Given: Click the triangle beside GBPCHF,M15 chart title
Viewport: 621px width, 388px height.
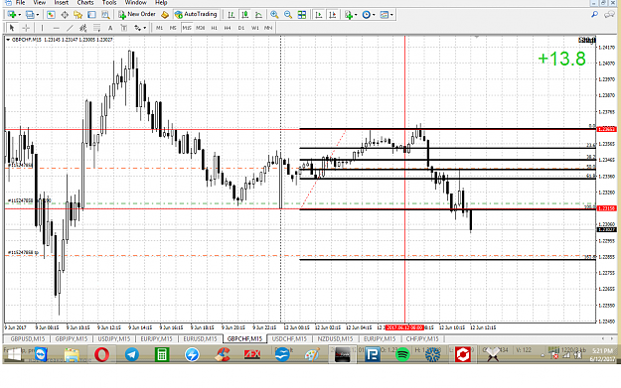Looking at the screenshot, I should pyautogui.click(x=8, y=40).
